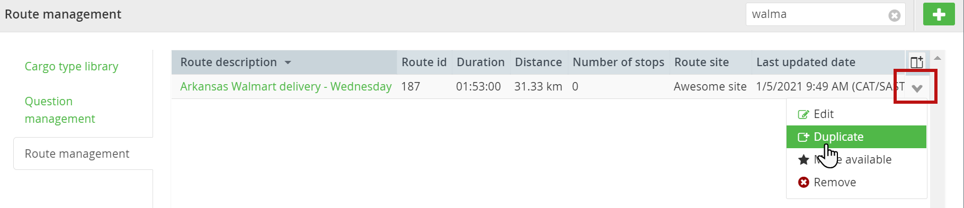Go to Question management
This screenshot has height=208, width=964.
point(60,110)
